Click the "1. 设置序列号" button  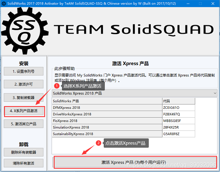(23, 71)
